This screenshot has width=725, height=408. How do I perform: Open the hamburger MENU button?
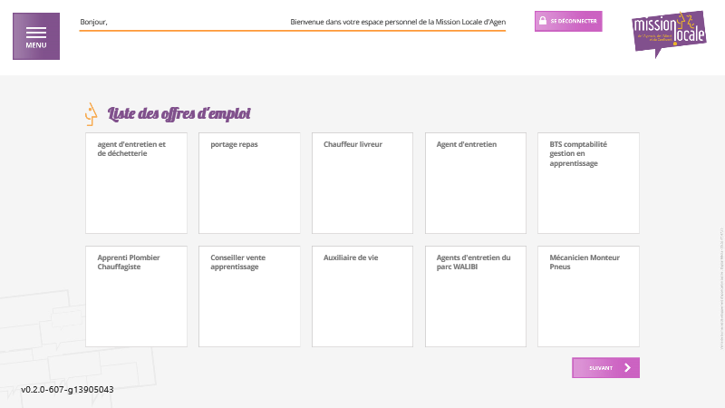(x=36, y=36)
